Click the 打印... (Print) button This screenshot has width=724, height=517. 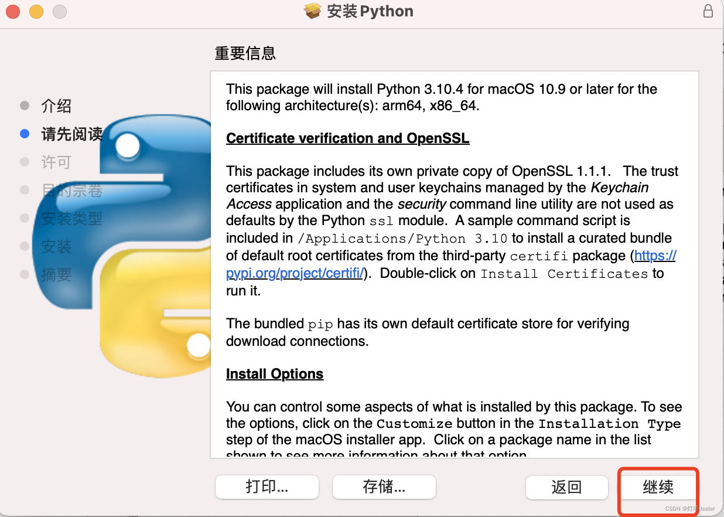click(267, 487)
